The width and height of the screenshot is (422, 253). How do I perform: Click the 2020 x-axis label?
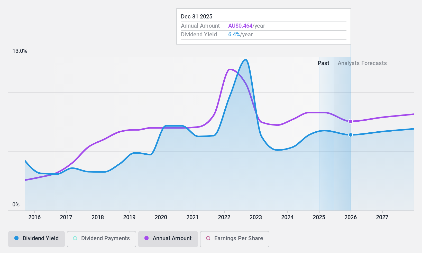(x=161, y=217)
